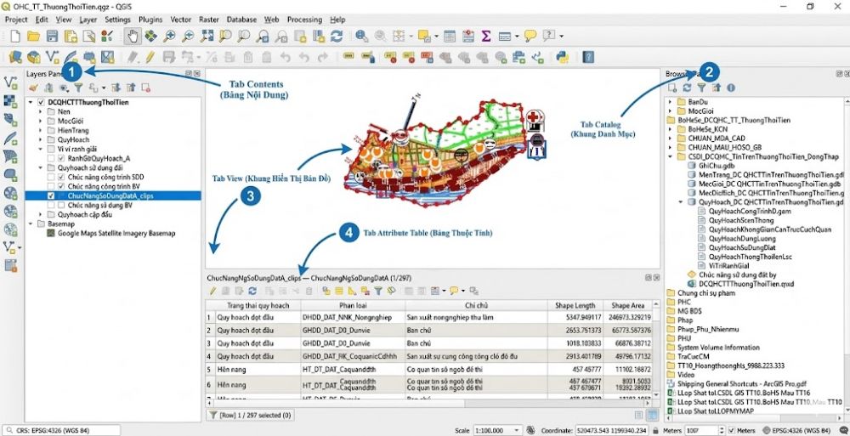Screen dimensions: 850x436
Task: Expand the HienTrang layer group
Action: (x=41, y=130)
